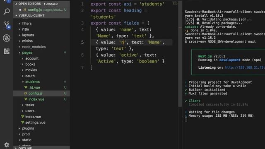Open _id.vue in students folder
This screenshot has height=149, width=265.
pyautogui.click(x=41, y=87)
